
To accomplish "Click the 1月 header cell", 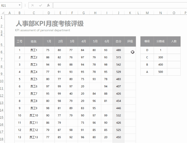I will tap(49, 41).
